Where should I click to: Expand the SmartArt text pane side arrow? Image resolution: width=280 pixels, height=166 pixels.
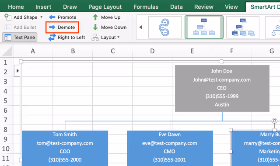pos(17,71)
